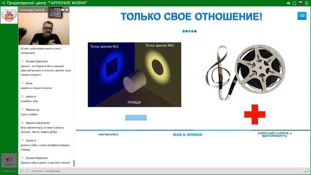Expand presenter video with its fullscreen icon
The image size is (311, 175).
point(58,10)
